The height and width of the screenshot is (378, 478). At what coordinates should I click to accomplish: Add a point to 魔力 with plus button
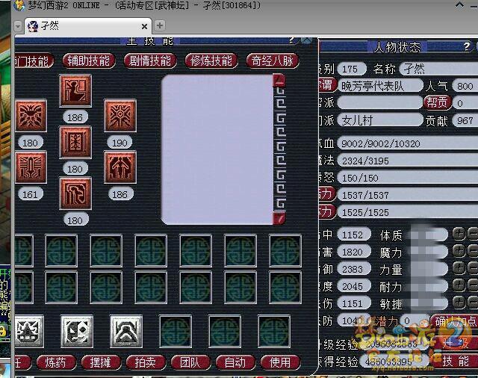pos(459,252)
